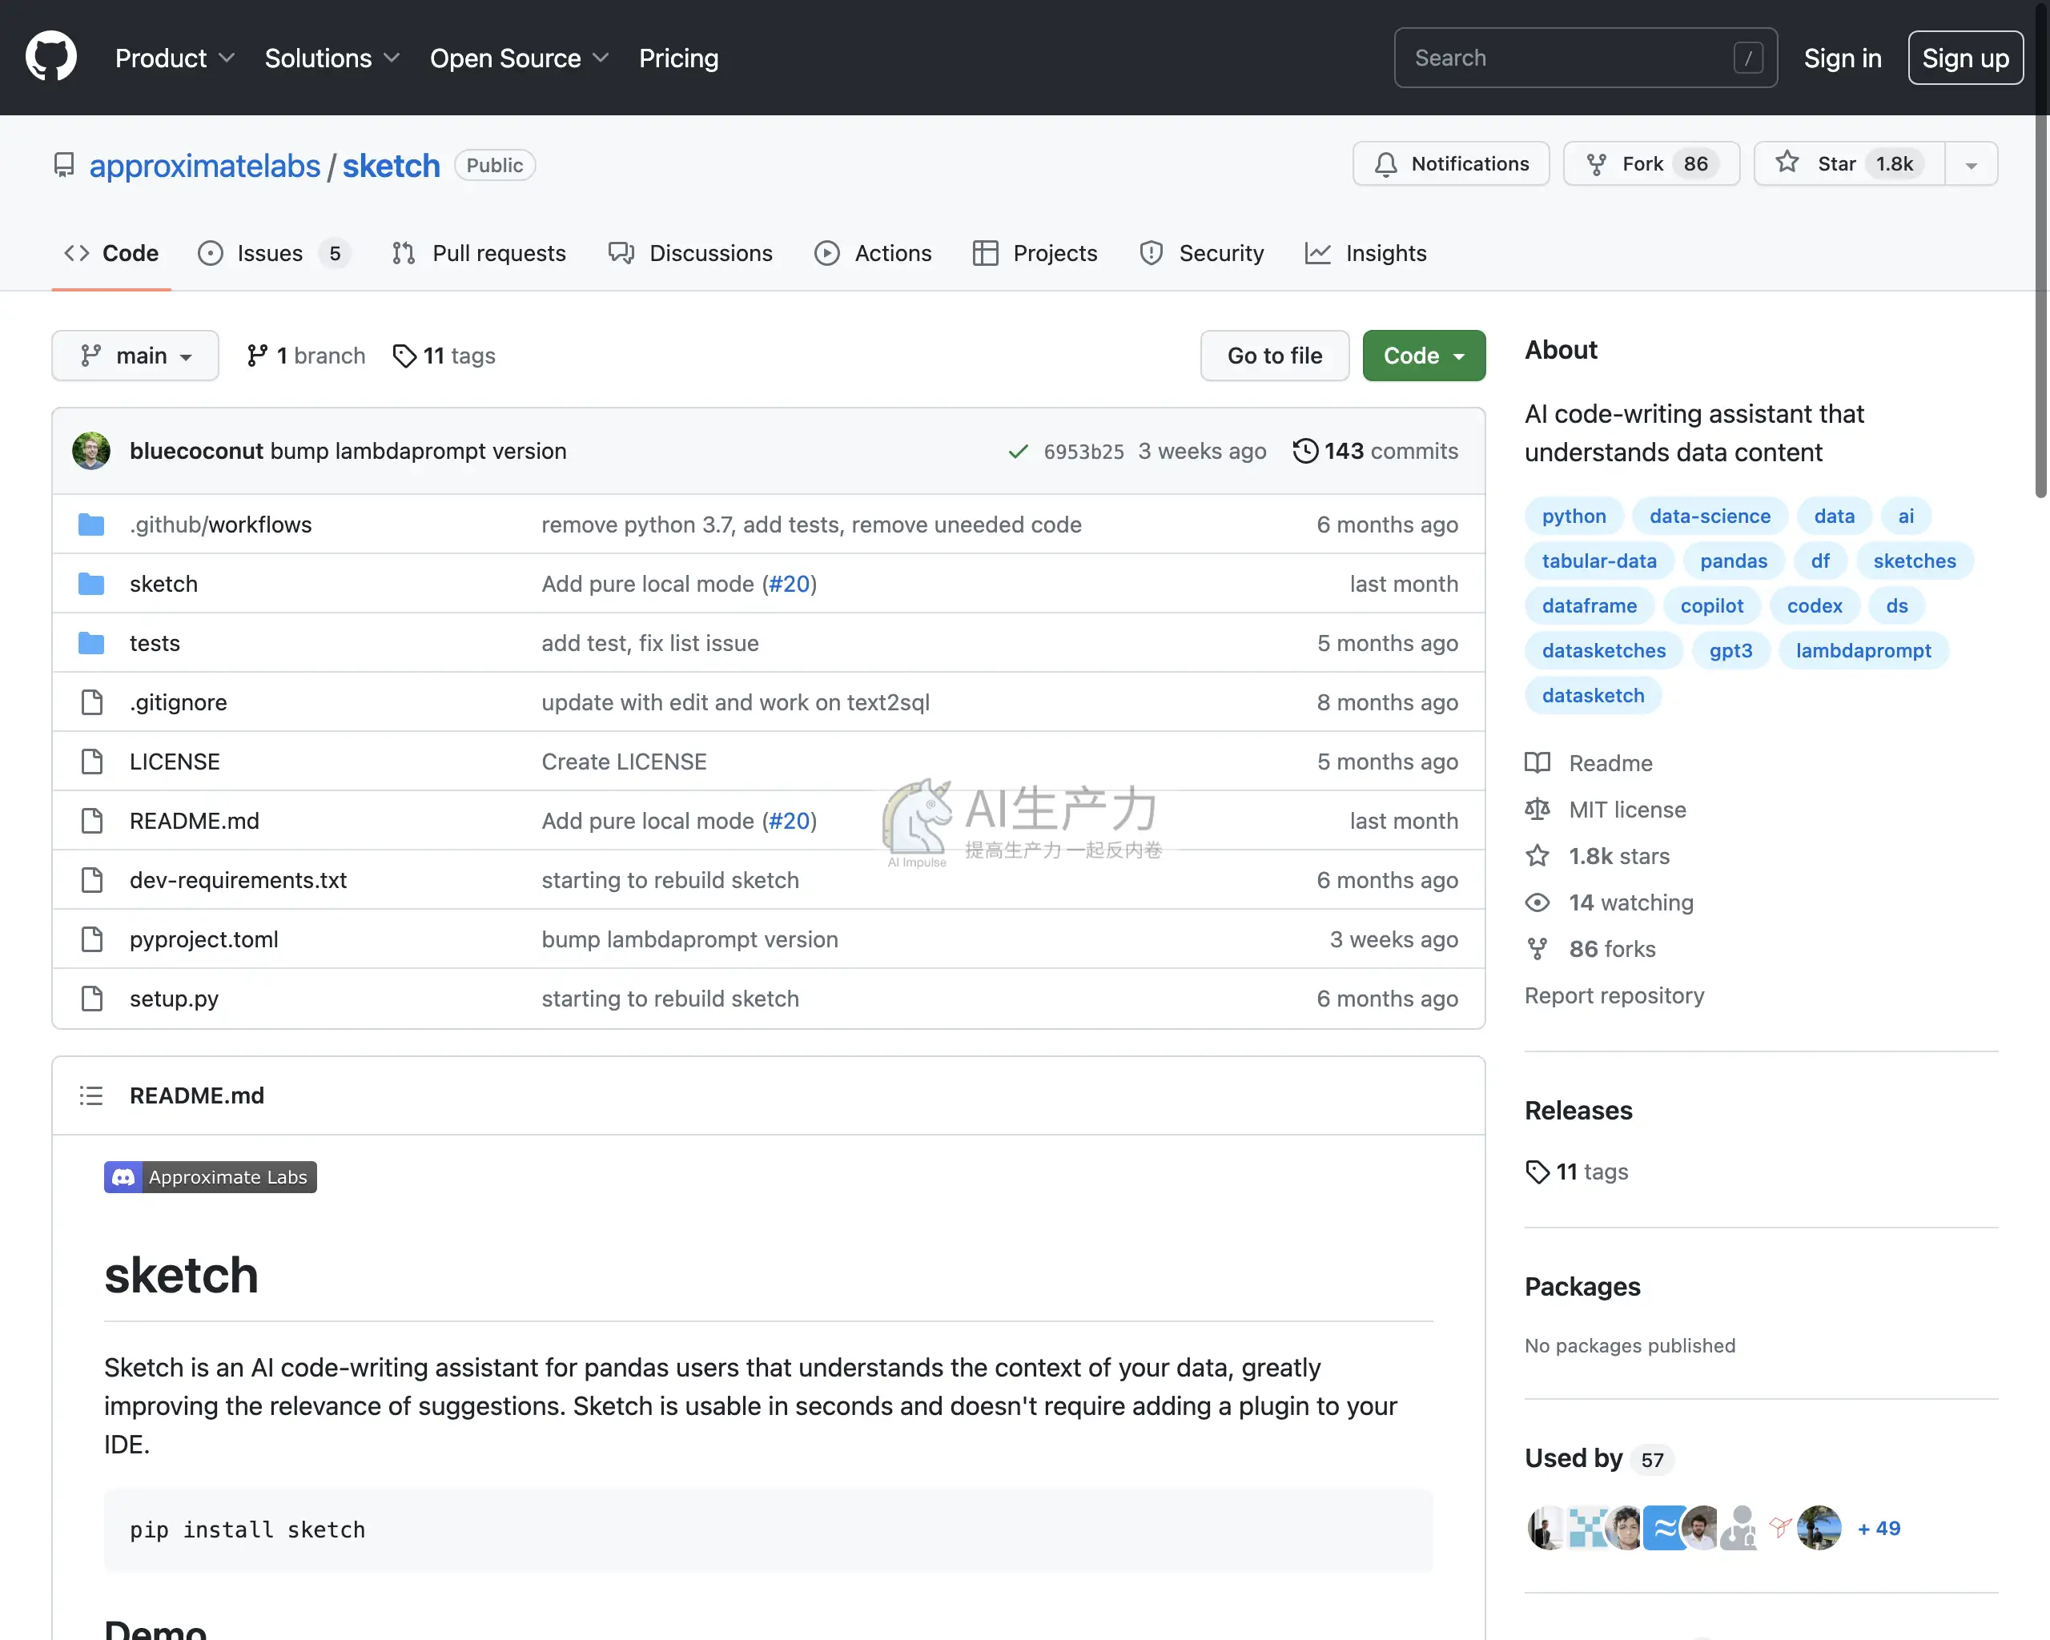Click the LICENSE file icon
Image resolution: width=2050 pixels, height=1640 pixels.
[91, 762]
